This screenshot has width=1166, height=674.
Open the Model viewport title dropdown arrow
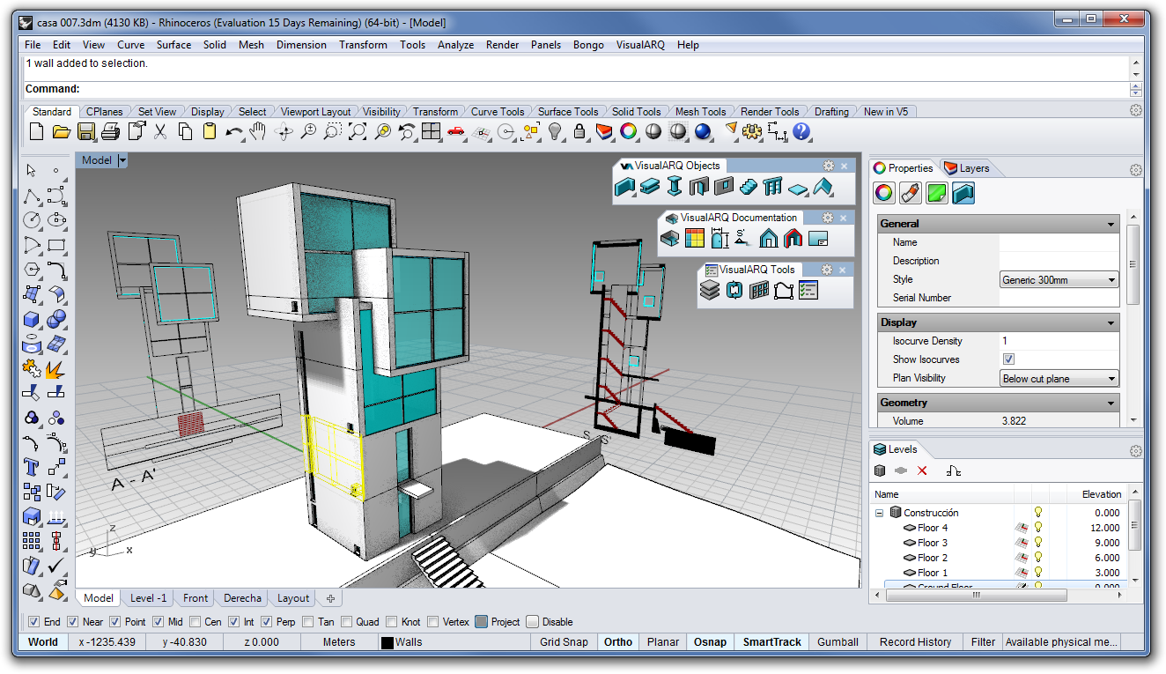pyautogui.click(x=122, y=160)
